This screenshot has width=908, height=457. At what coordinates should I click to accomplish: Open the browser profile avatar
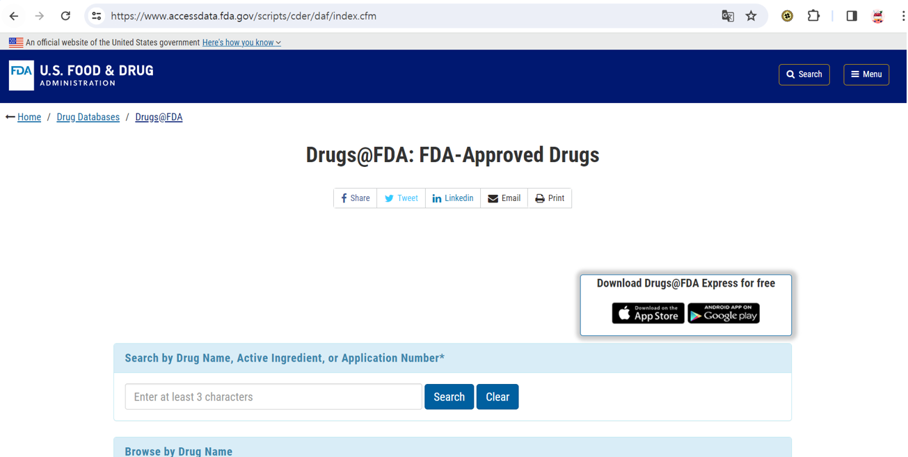[x=878, y=16]
